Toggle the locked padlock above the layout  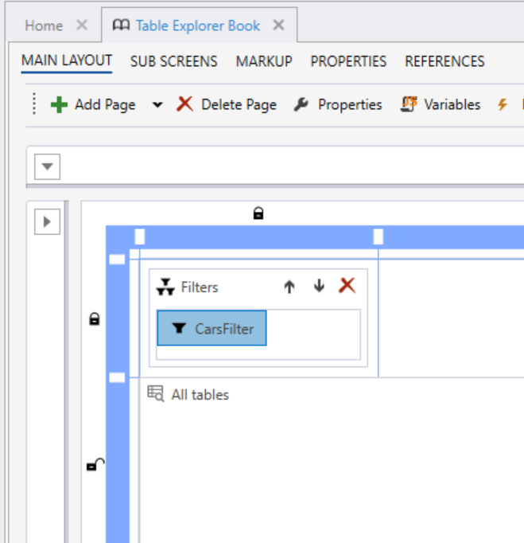258,213
